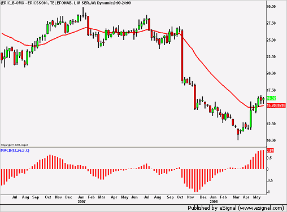Click the 25.00 price axis label
Screen dimensions: 287x212
pyautogui.click(x=271, y=40)
